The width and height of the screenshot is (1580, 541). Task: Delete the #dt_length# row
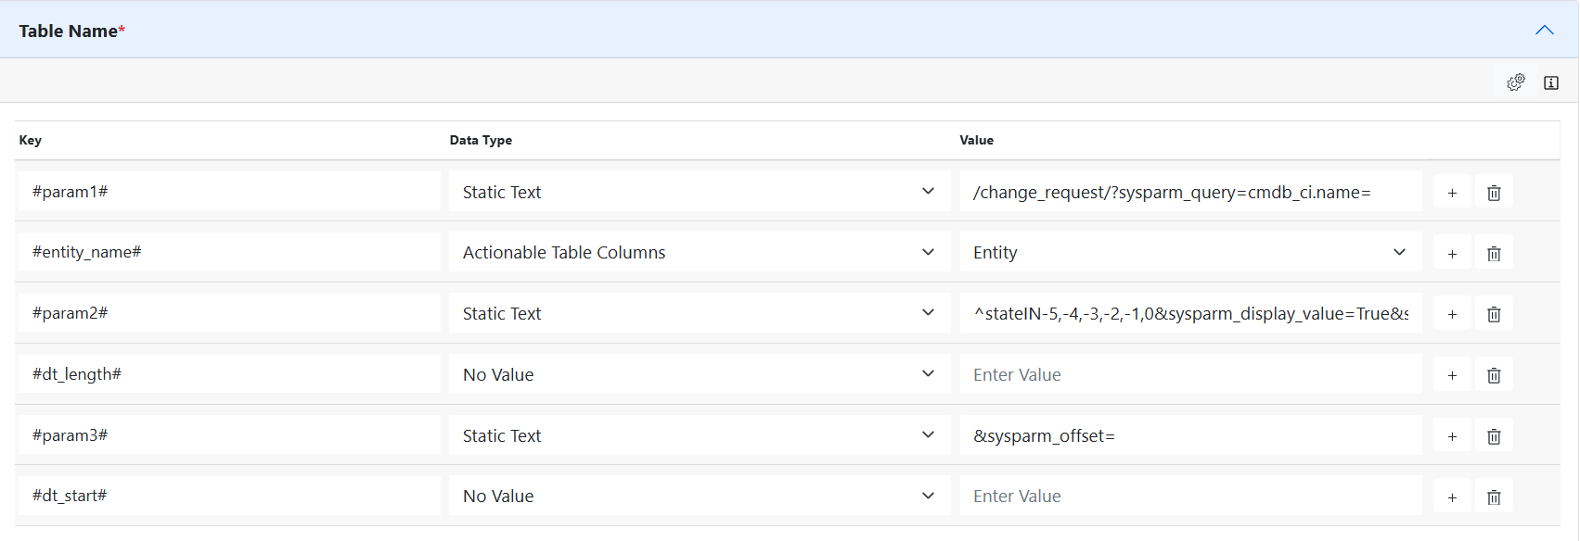(x=1494, y=375)
